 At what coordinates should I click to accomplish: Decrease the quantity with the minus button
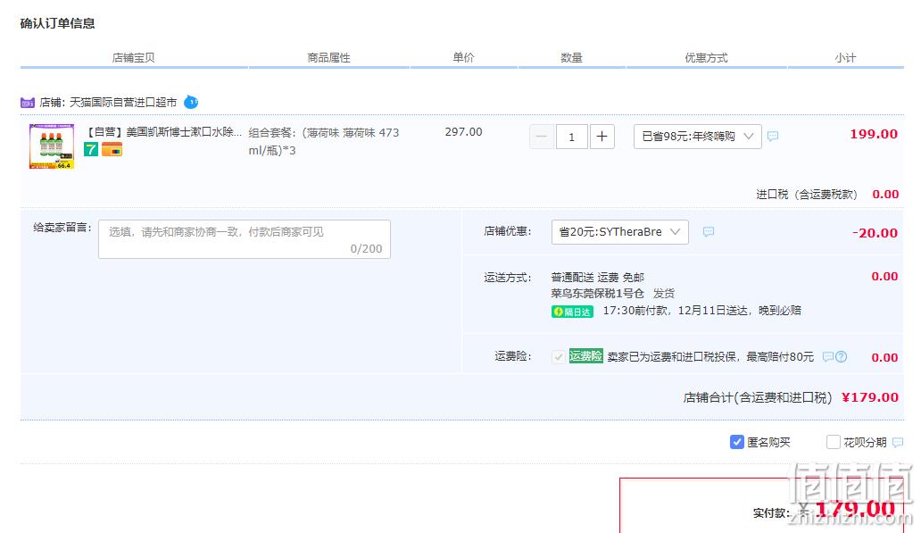pos(542,137)
